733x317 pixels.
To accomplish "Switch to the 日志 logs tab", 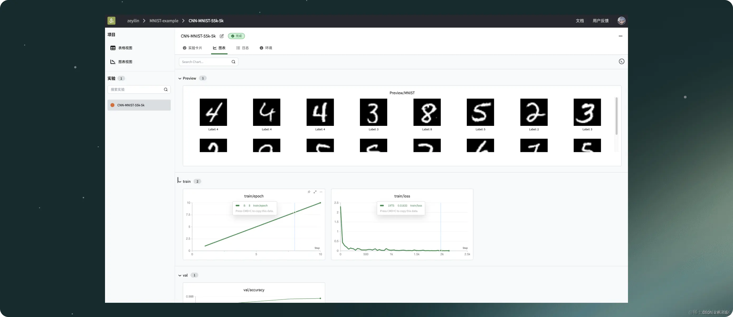I will tap(242, 48).
